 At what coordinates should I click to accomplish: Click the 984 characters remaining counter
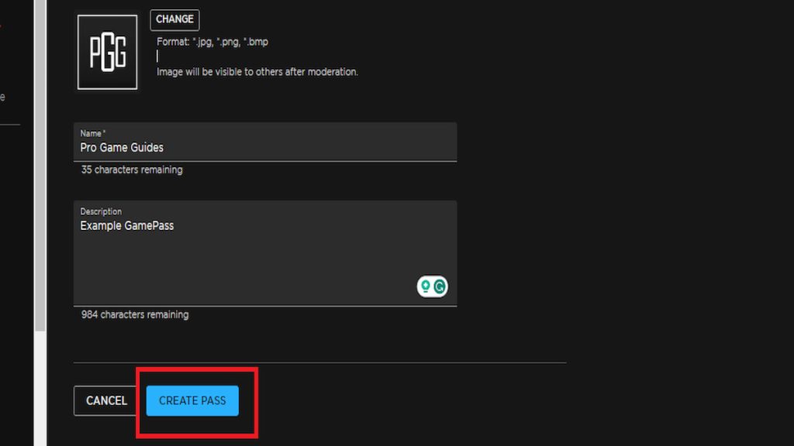135,314
